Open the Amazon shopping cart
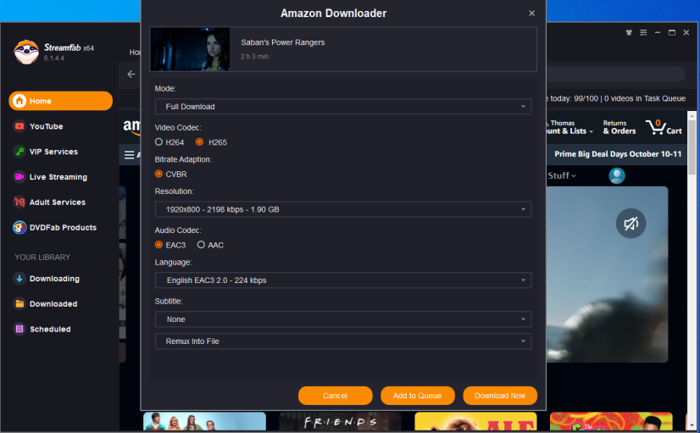Image resolution: width=700 pixels, height=433 pixels. click(x=664, y=127)
